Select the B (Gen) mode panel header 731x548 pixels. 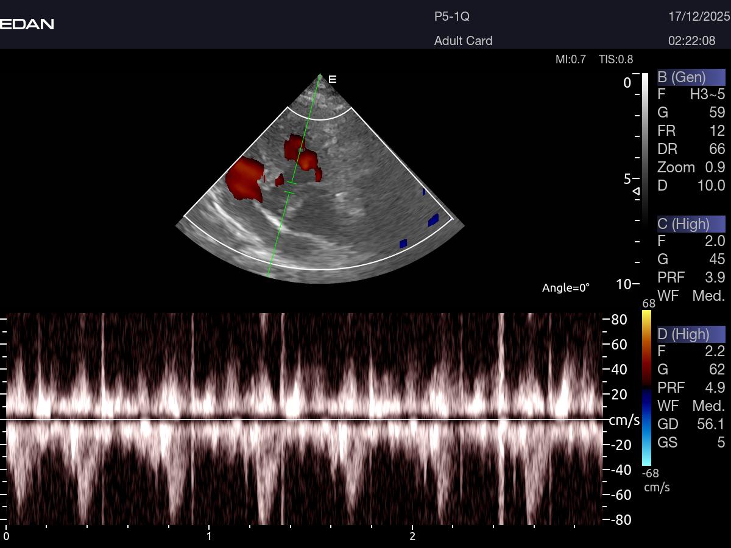691,77
